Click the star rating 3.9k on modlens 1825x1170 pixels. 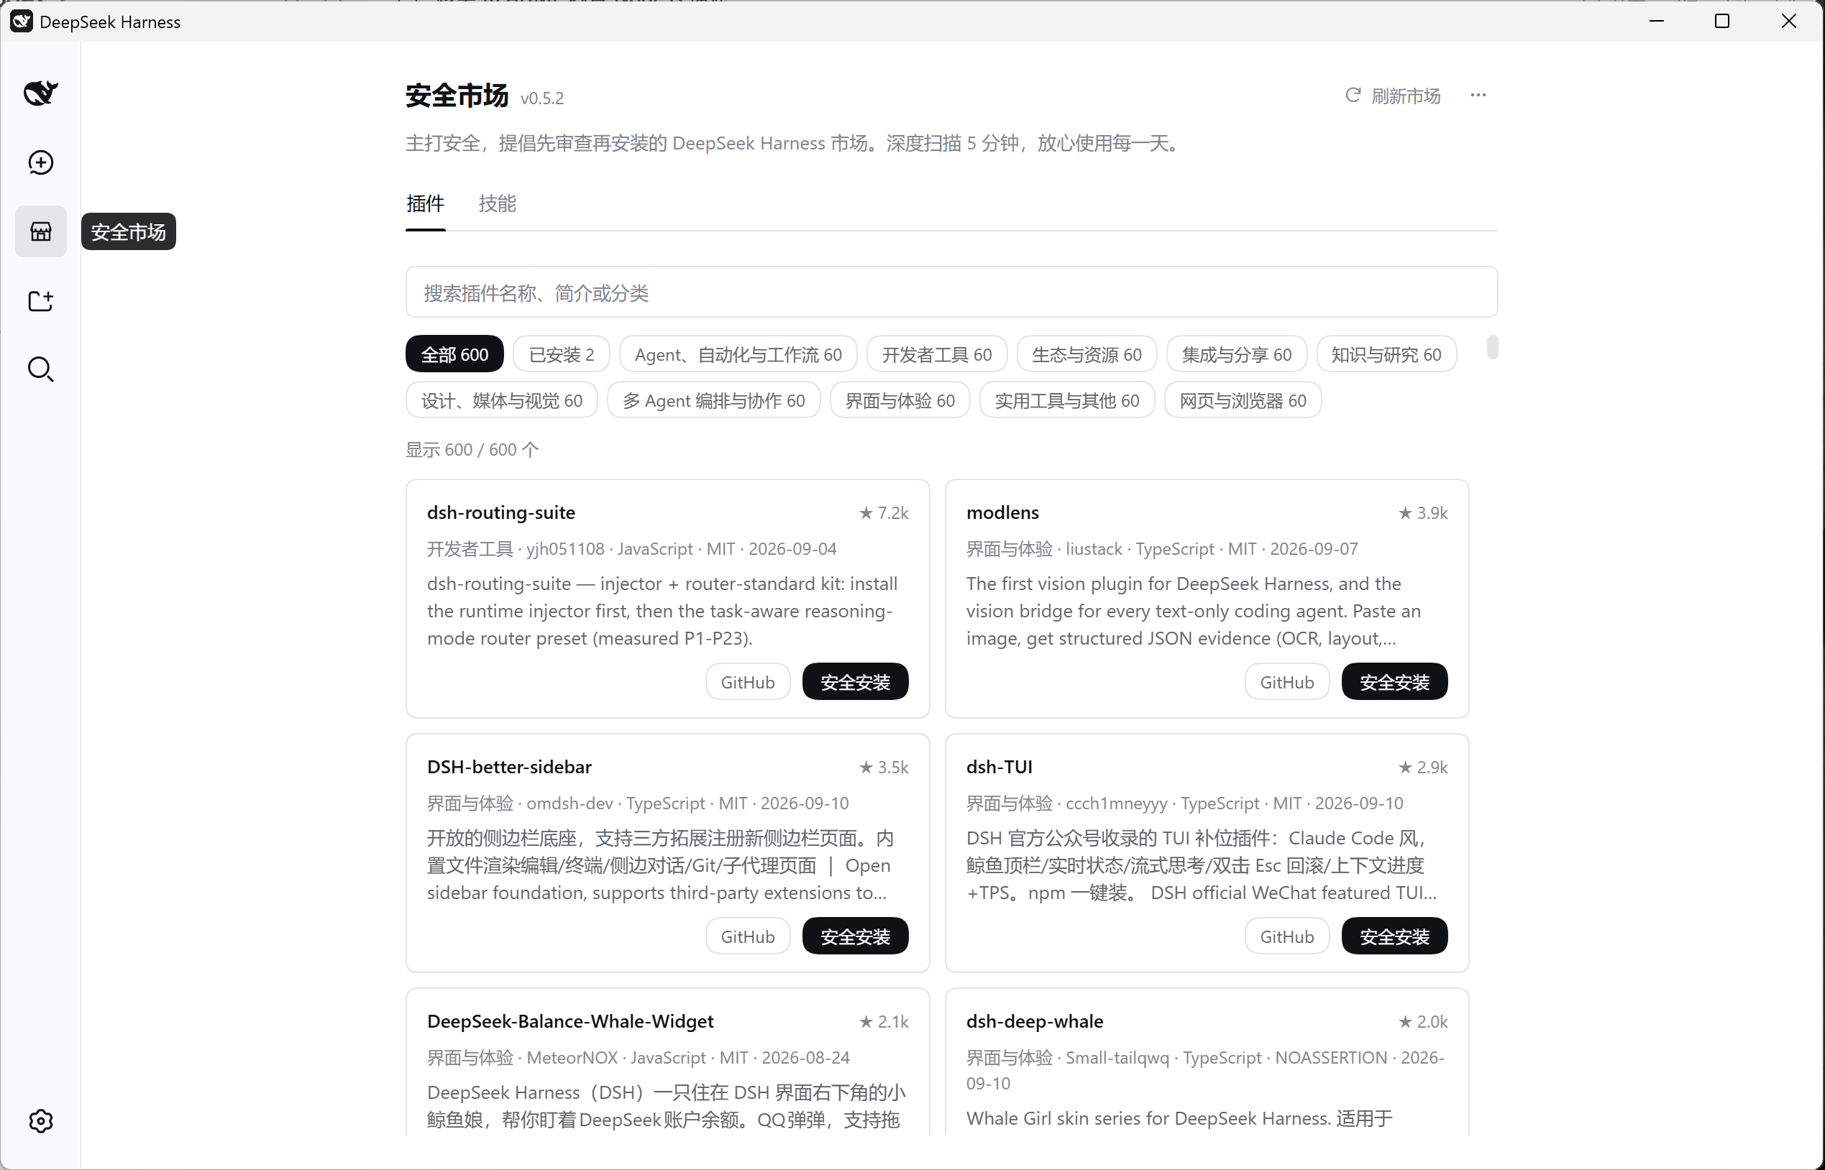coord(1423,513)
